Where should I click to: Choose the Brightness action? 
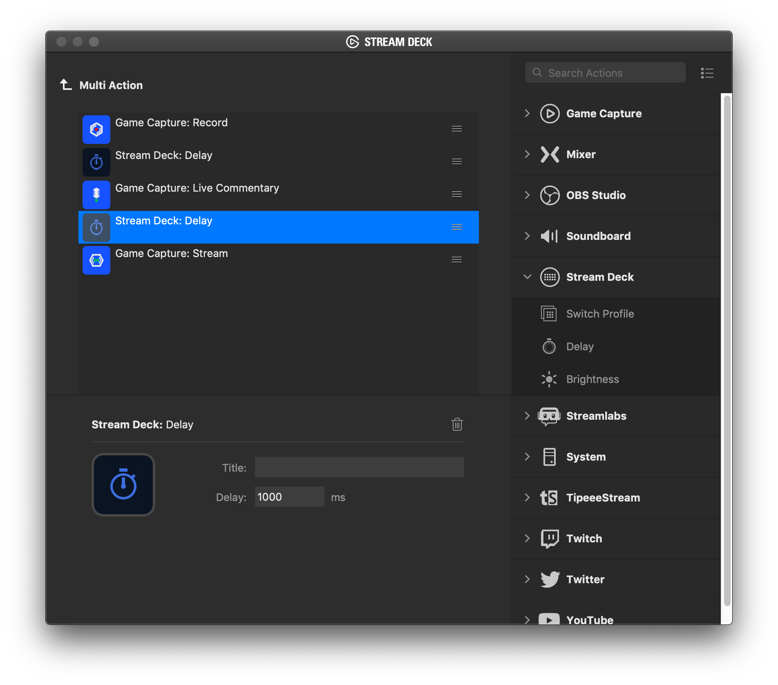click(616, 379)
